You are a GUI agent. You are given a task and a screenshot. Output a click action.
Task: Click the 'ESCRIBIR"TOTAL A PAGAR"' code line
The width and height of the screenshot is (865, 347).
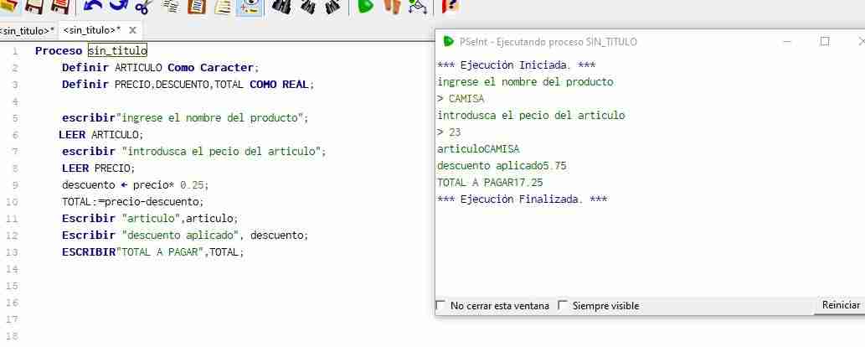(152, 252)
